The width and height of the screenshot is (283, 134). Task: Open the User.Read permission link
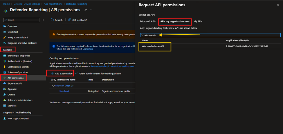(x=64, y=91)
